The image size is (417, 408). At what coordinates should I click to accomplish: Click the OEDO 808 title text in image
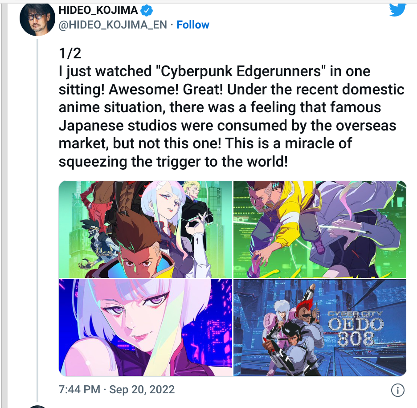(x=356, y=332)
